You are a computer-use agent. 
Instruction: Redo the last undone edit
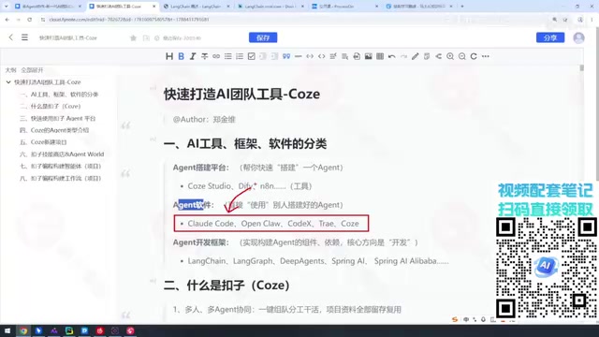click(x=403, y=56)
